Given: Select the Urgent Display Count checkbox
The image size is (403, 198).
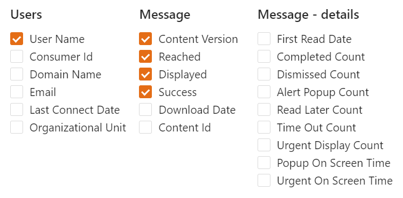Looking at the screenshot, I should point(264,145).
